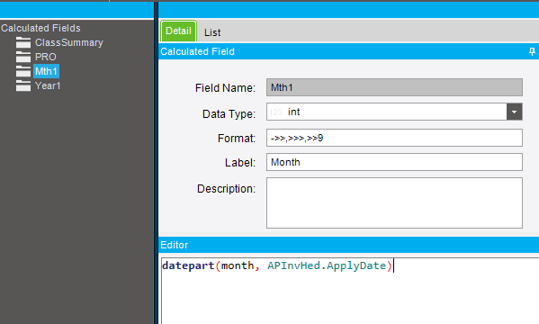The image size is (539, 324).
Task: Select Year1 calculated field
Action: pyautogui.click(x=48, y=85)
